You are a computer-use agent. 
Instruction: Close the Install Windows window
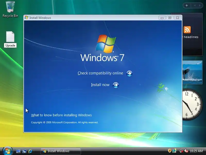[177, 18]
